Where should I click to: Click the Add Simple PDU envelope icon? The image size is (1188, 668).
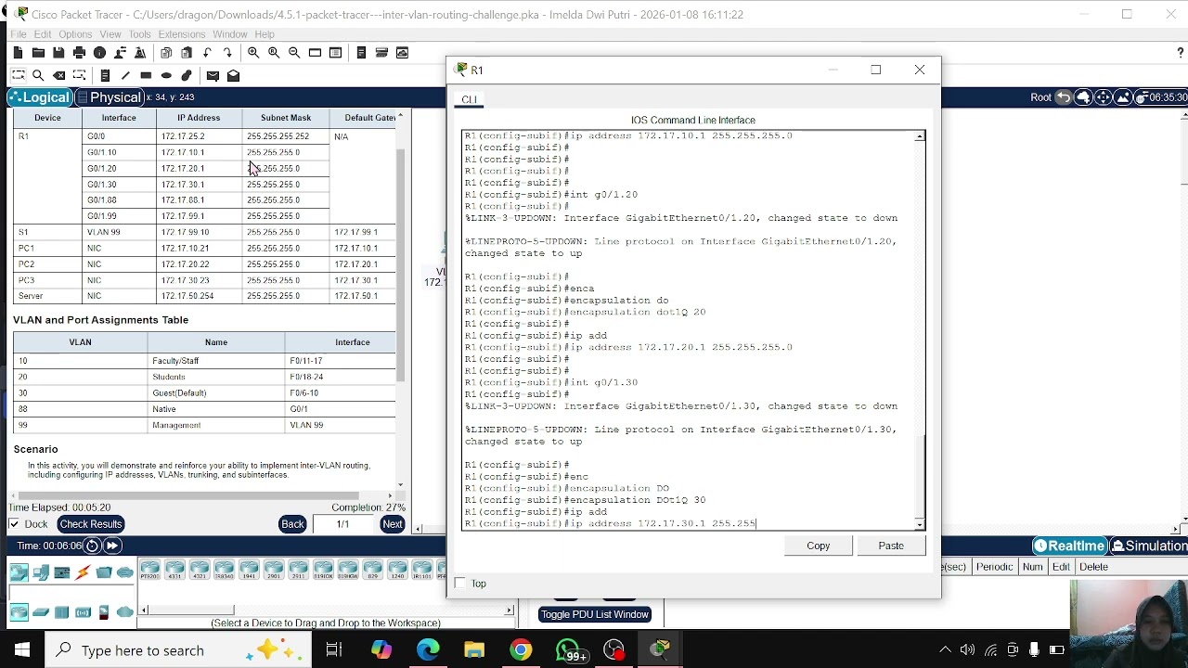(x=213, y=75)
